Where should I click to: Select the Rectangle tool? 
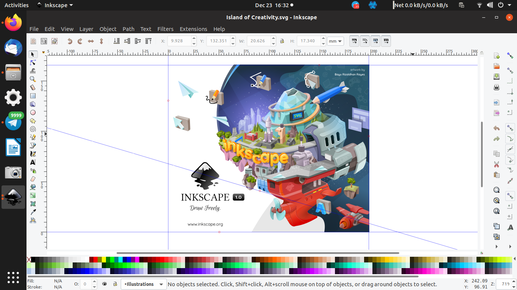(33, 96)
